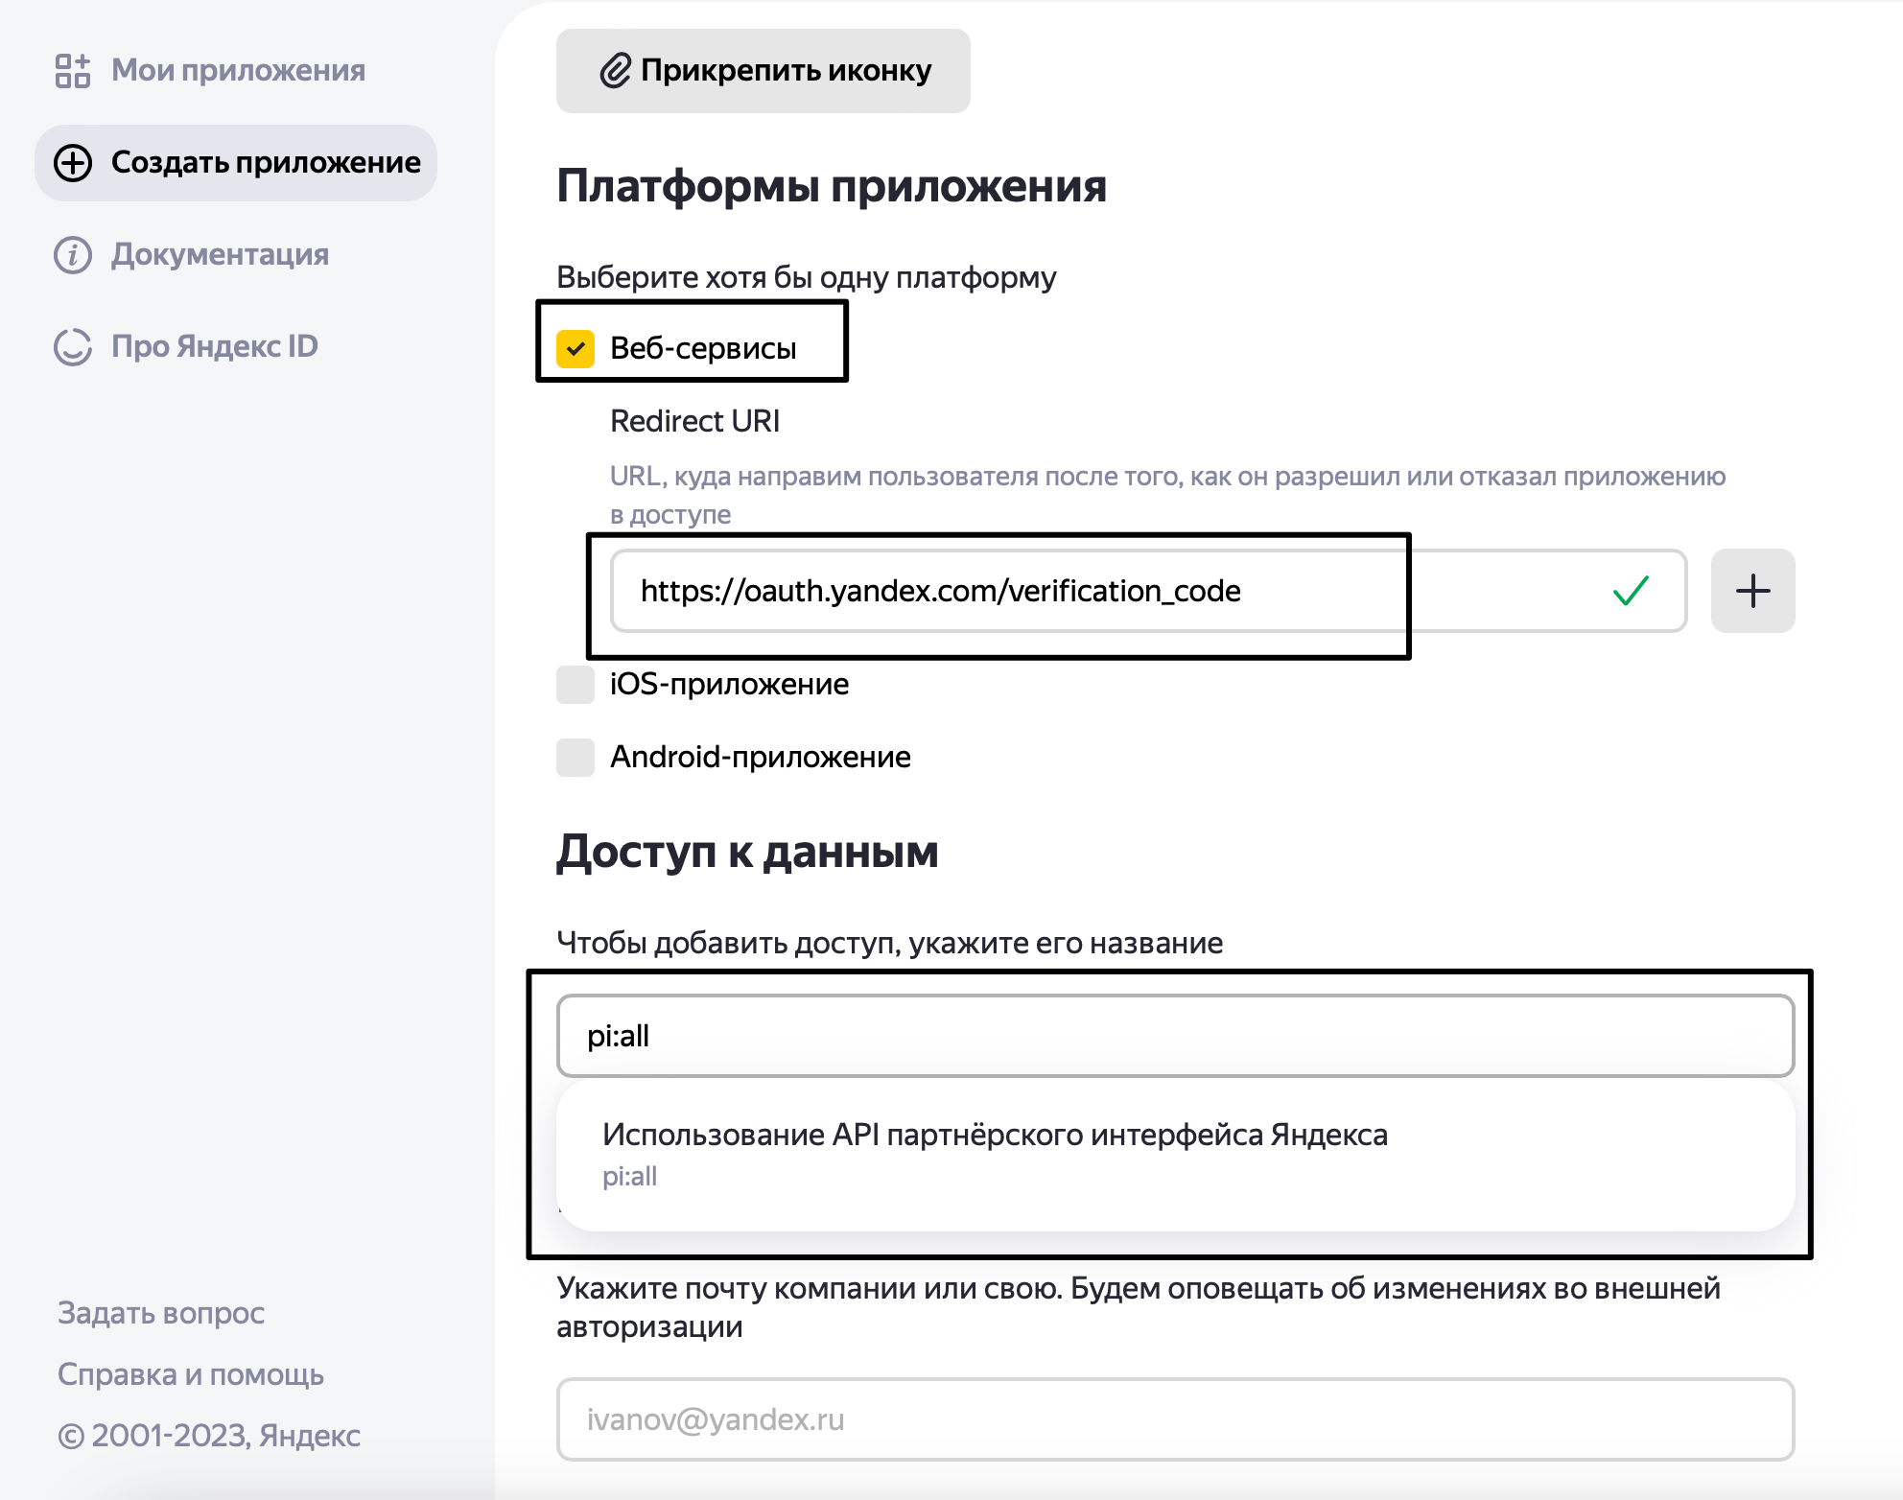The image size is (1903, 1500).
Task: Open Мои приложения in the sidebar
Action: coord(238,70)
